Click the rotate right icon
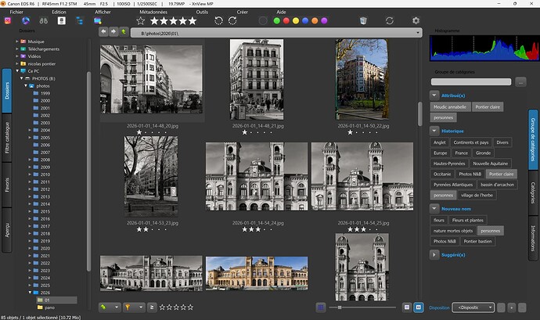The width and height of the screenshot is (540, 320). (x=232, y=20)
